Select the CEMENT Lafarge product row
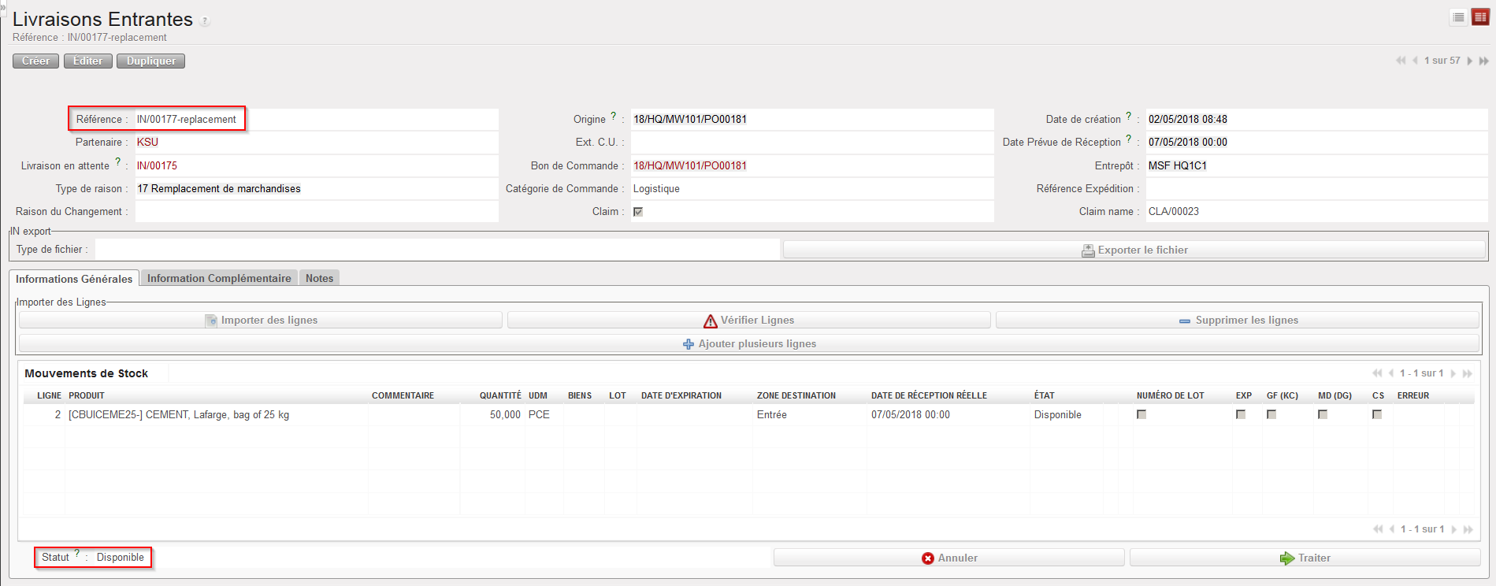Screen dimensions: 1496x586 point(179,415)
